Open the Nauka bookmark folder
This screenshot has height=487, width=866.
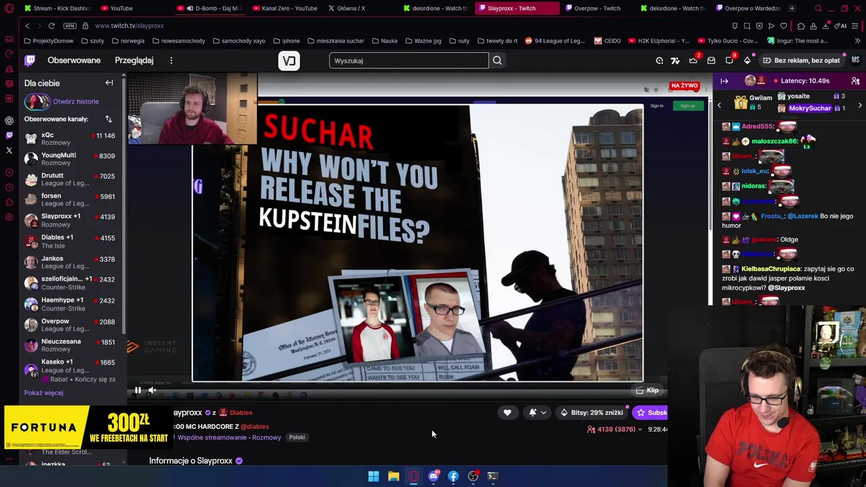click(384, 41)
